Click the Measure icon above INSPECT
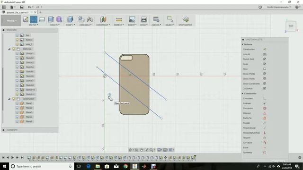303x170 pixels. pos(119,19)
